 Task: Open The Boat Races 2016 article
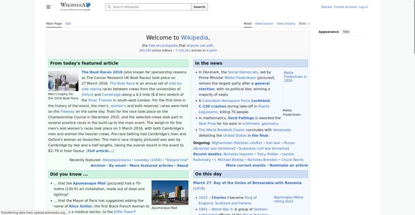coord(102,72)
